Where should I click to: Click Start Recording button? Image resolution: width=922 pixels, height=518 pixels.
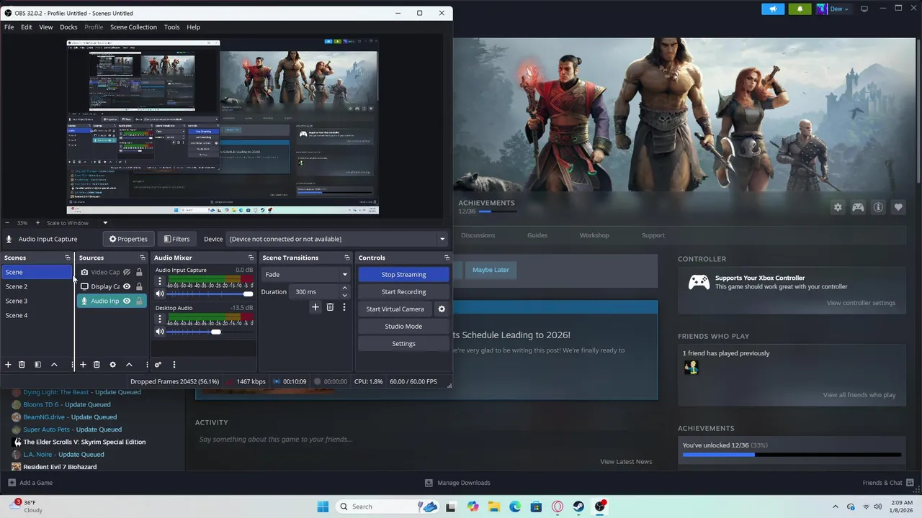click(403, 291)
